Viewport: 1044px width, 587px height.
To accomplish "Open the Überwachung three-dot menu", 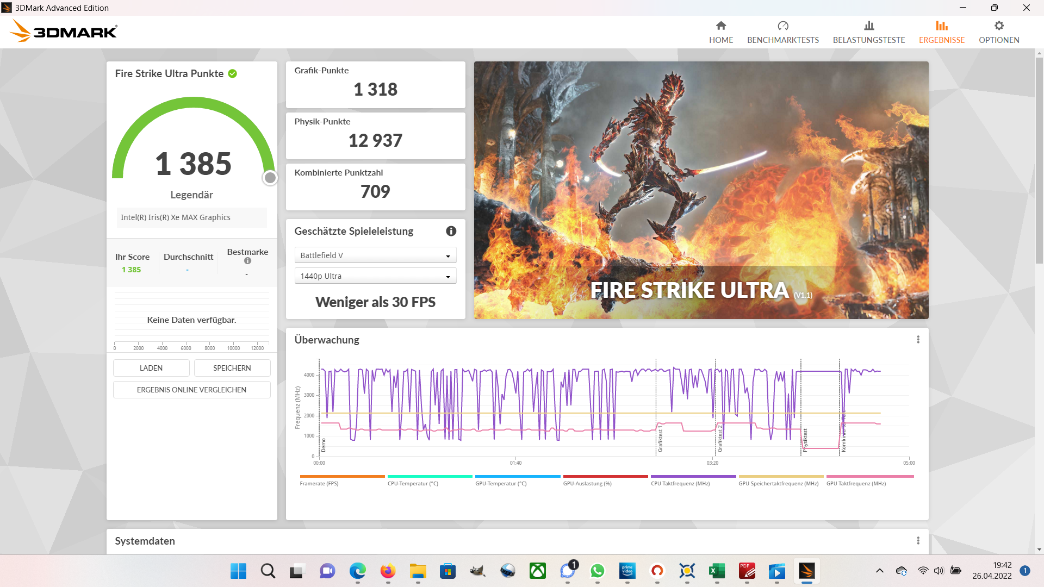I will 918,340.
